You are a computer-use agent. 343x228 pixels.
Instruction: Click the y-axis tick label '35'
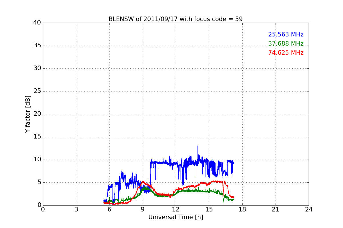tap(37, 46)
